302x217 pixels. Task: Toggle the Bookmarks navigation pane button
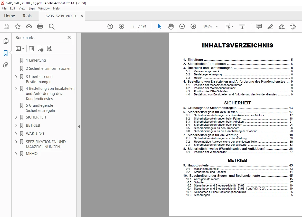(6, 53)
